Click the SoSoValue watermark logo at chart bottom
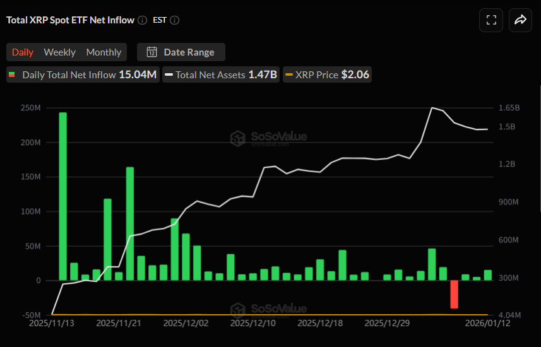The width and height of the screenshot is (541, 347). [237, 309]
